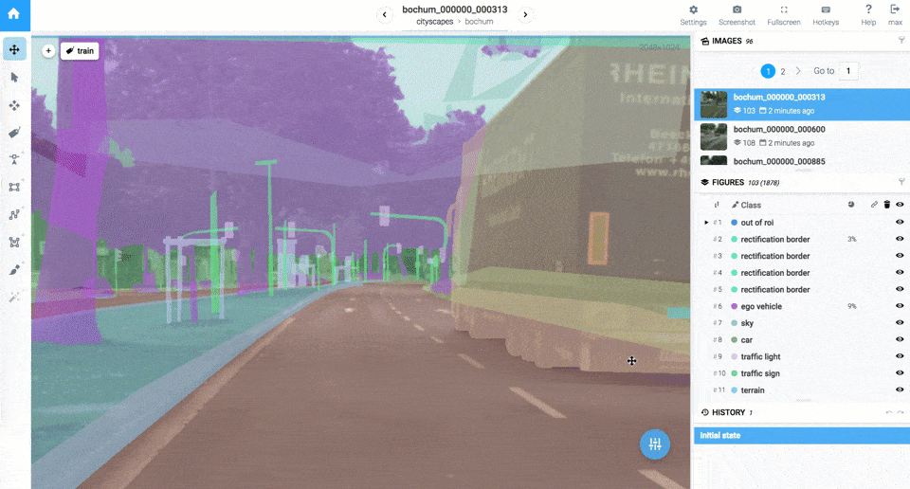Screen dimensions: 910x489
Task: Undo last action in History panel
Action: 889,412
